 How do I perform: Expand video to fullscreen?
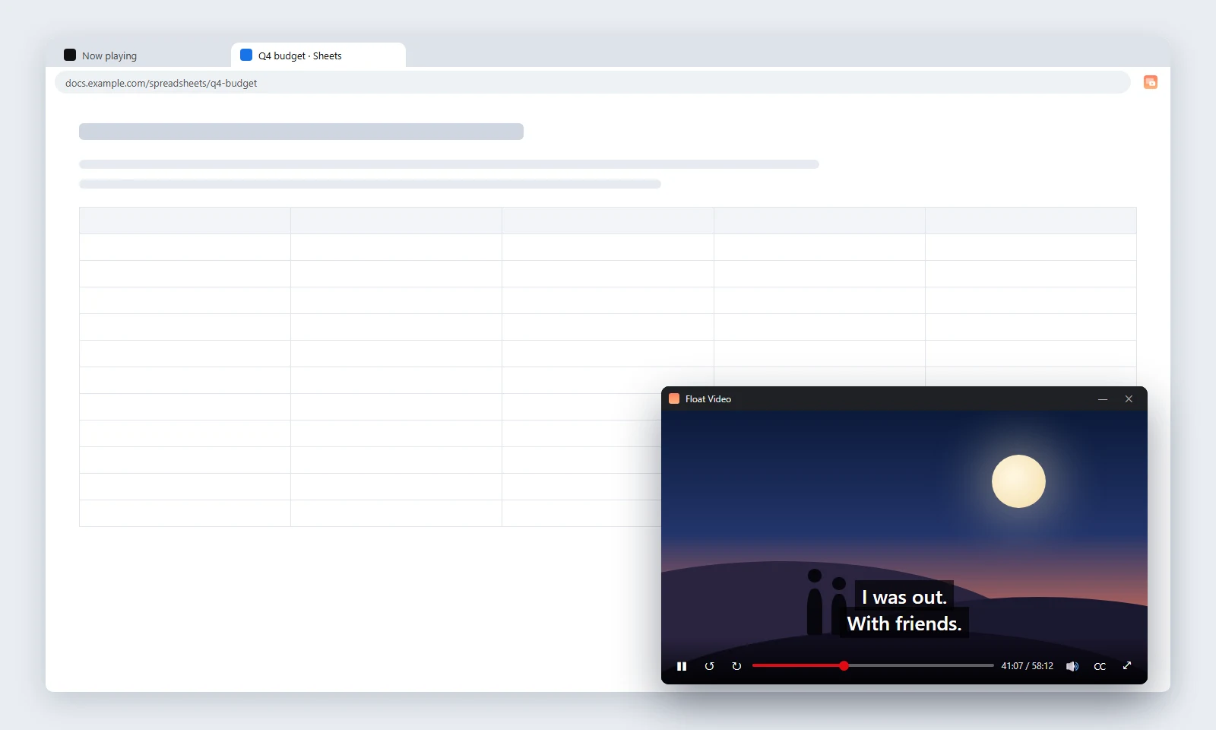[x=1127, y=665]
